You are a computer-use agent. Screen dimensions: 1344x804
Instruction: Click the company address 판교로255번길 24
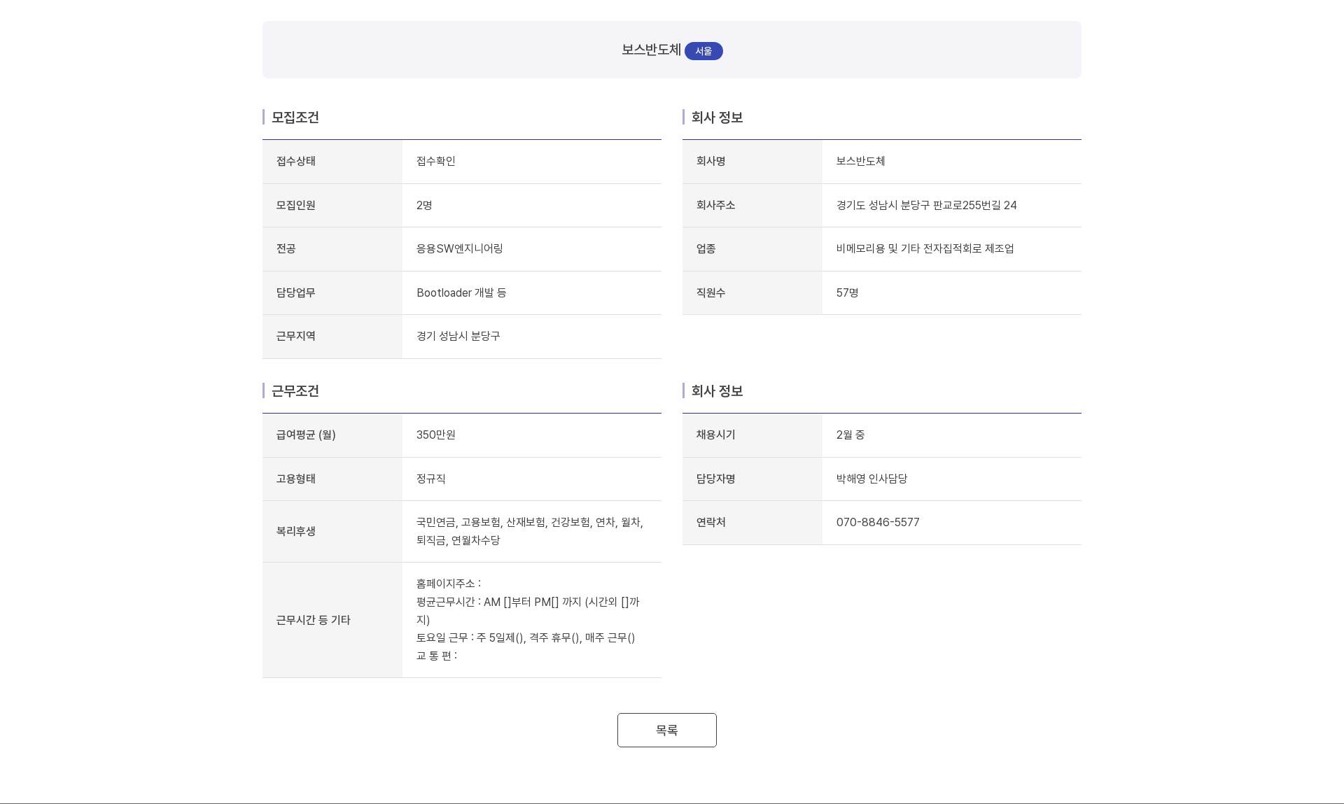point(926,205)
